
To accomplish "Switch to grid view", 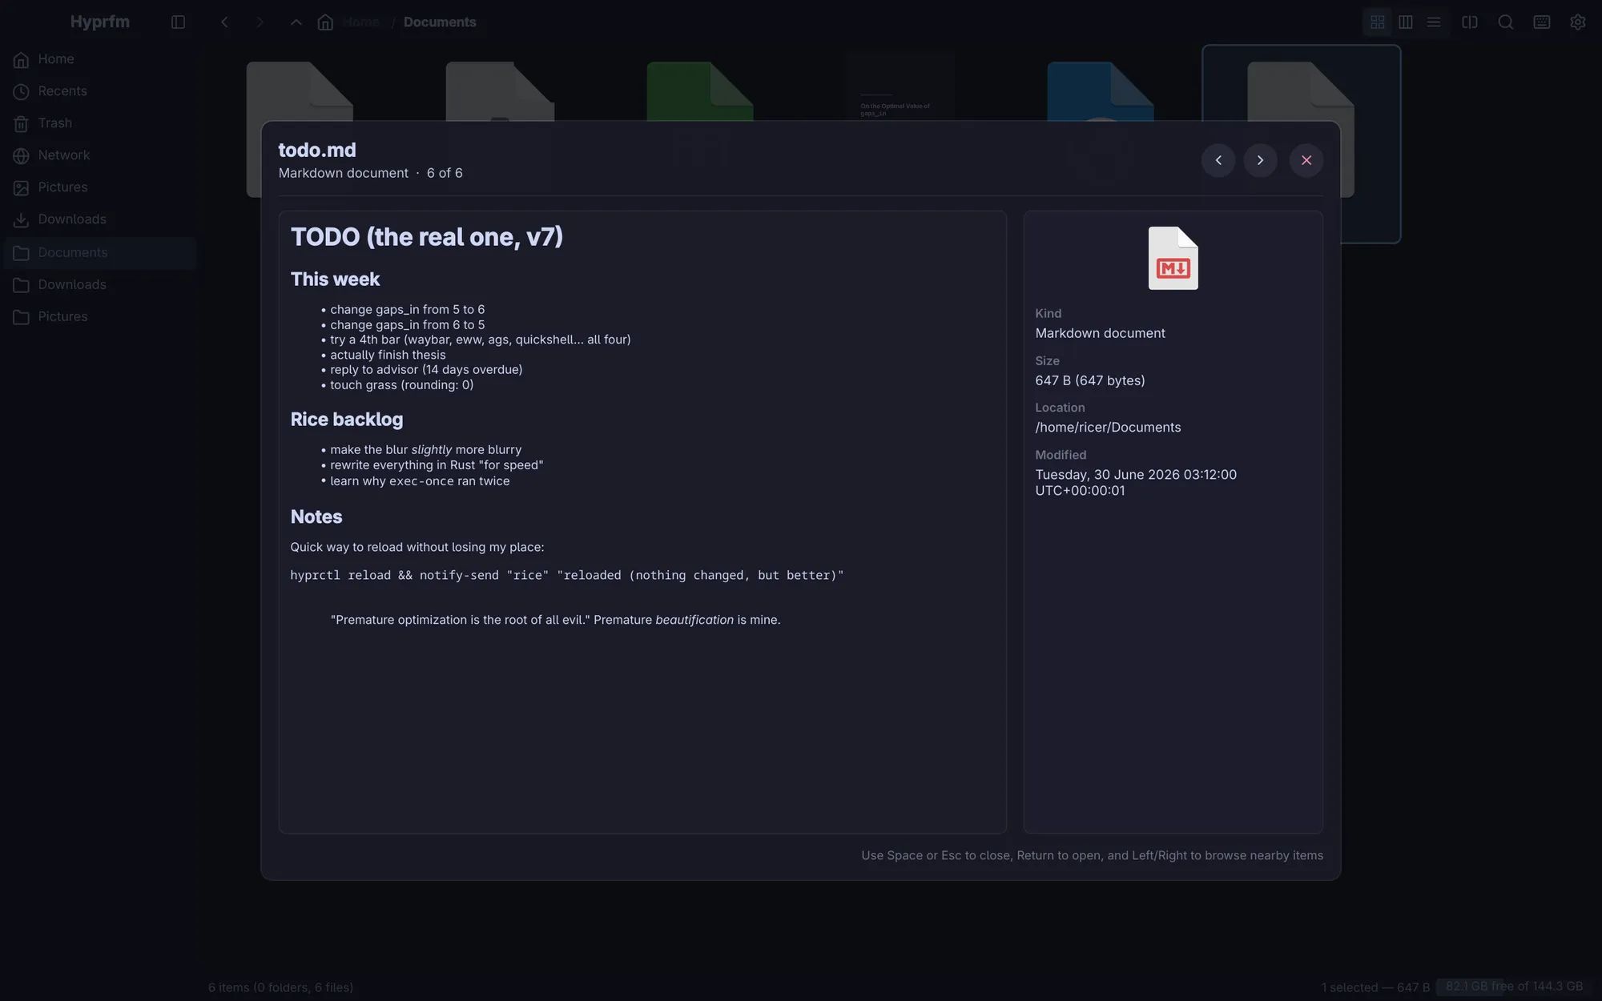I will (x=1378, y=22).
